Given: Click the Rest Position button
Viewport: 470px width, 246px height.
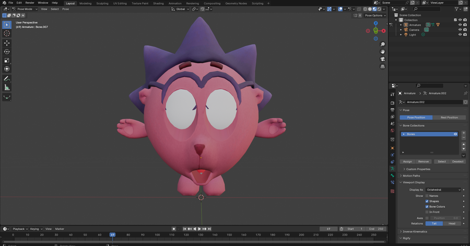Looking at the screenshot, I should click(x=449, y=118).
